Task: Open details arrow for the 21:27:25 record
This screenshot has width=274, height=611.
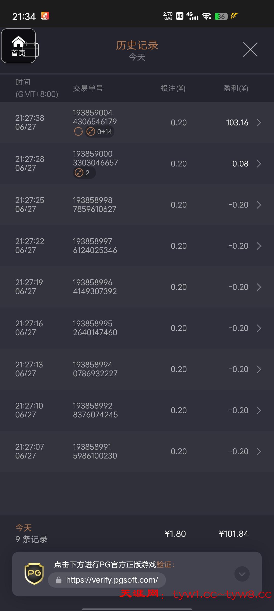Action: point(259,205)
